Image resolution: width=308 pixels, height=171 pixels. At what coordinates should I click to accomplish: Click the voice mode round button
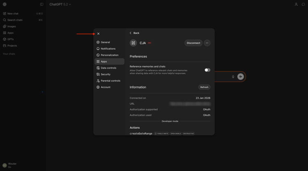240,76
